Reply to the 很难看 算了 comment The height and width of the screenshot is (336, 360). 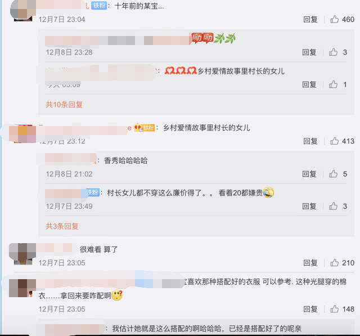tap(310, 263)
